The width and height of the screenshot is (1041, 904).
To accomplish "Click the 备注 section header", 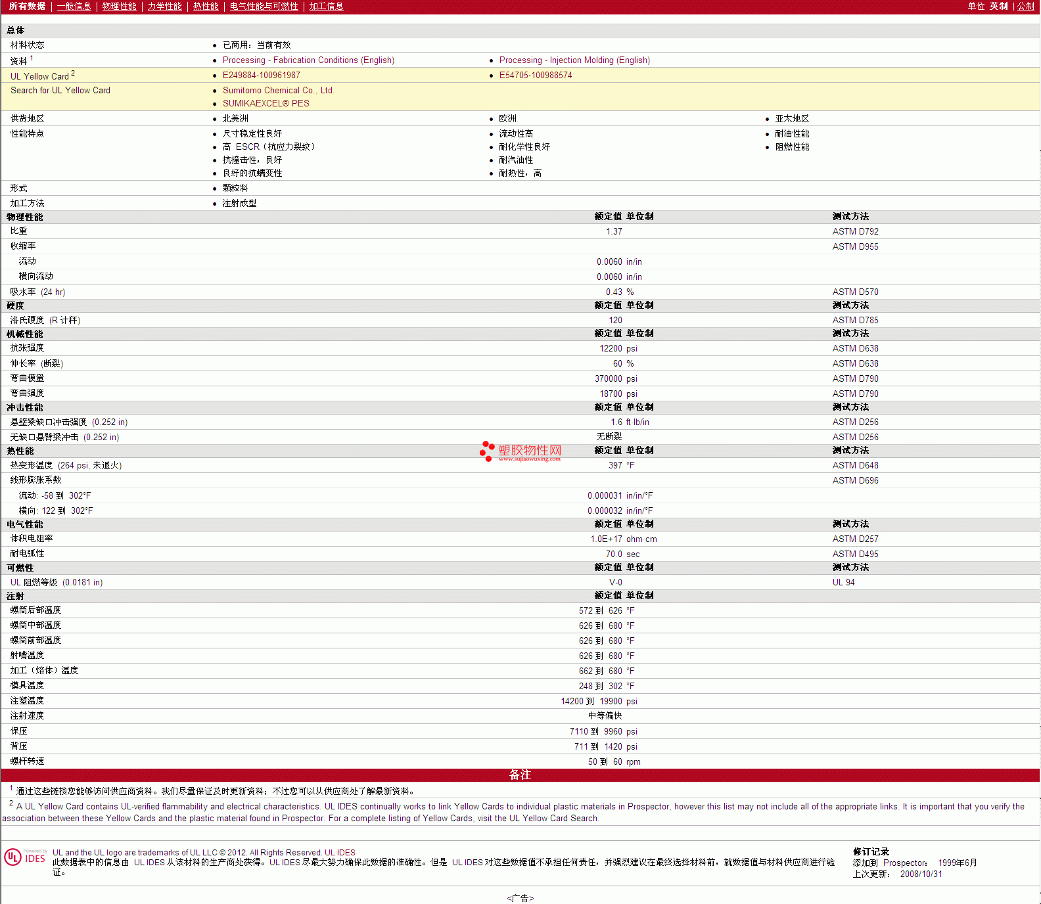I will coord(520,775).
